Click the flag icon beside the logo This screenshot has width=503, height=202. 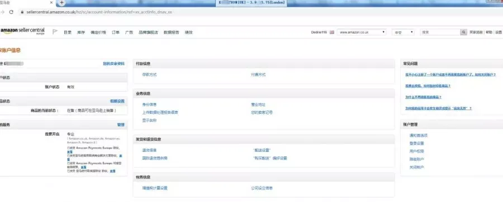pyautogui.click(x=55, y=32)
